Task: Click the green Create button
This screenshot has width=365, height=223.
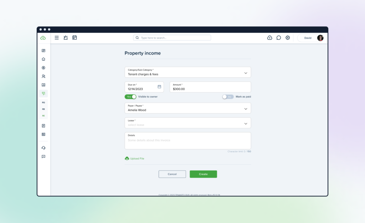Action: [203, 174]
